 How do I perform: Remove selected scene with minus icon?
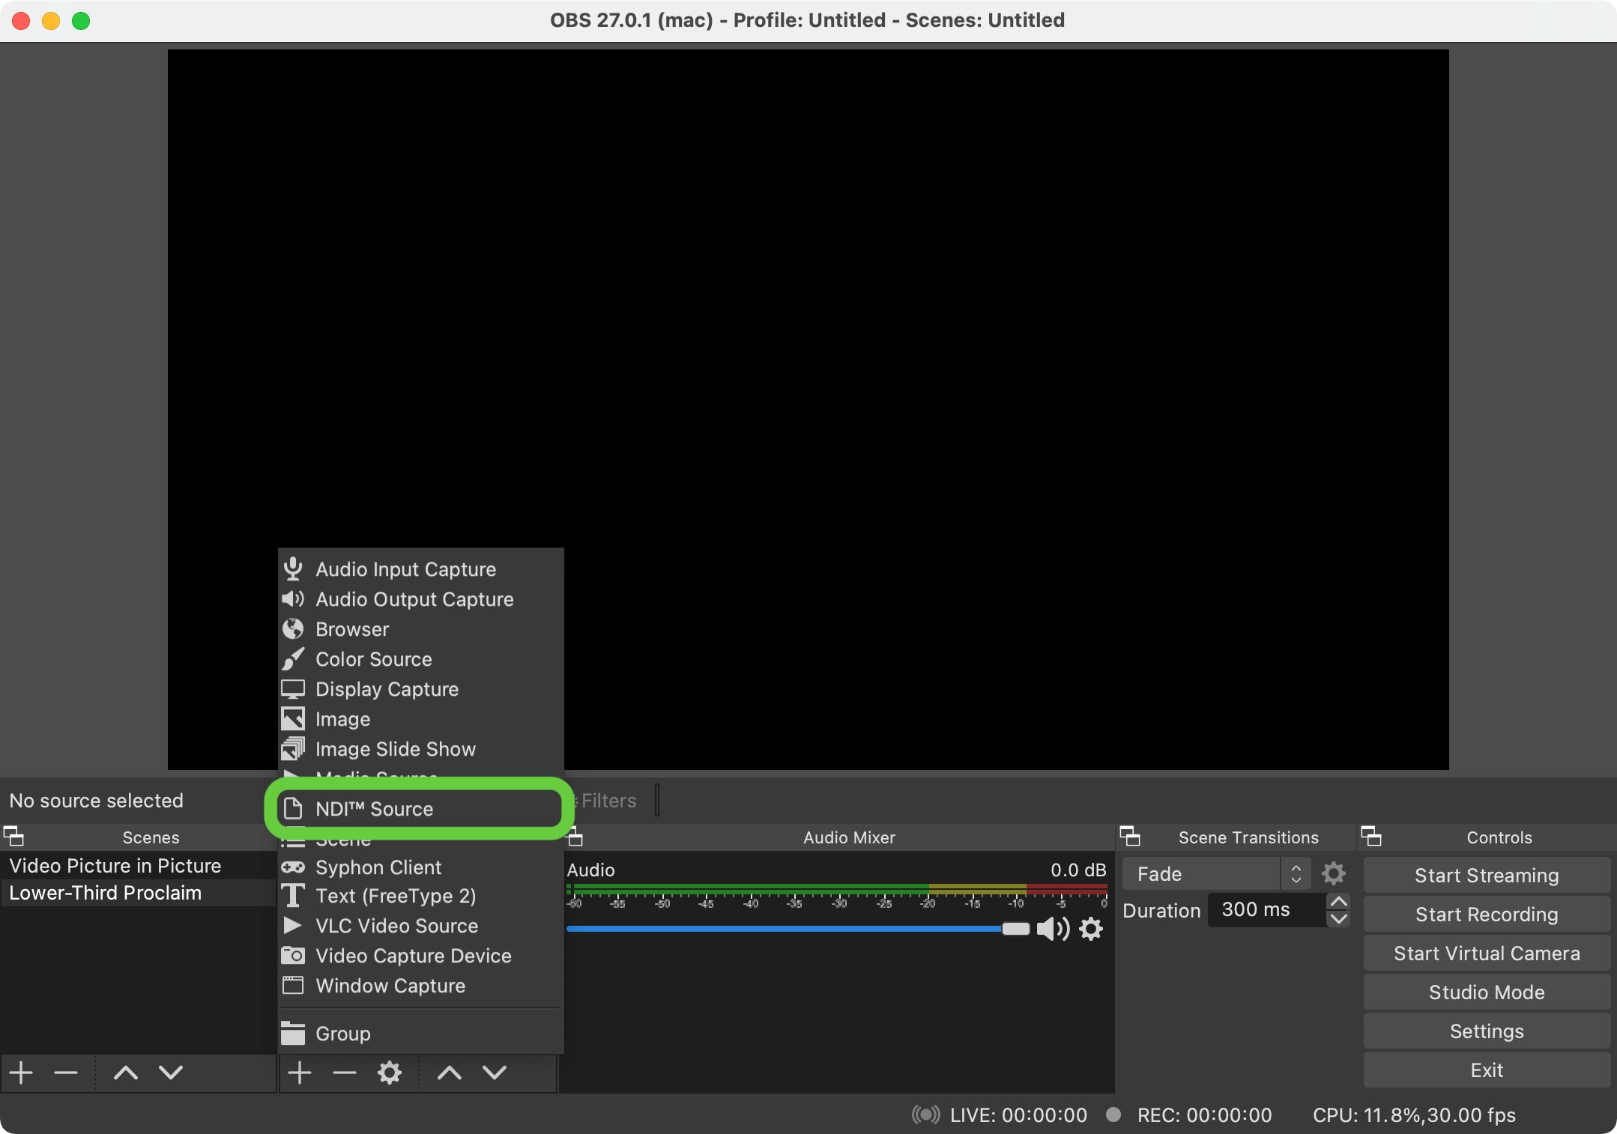[x=66, y=1073]
